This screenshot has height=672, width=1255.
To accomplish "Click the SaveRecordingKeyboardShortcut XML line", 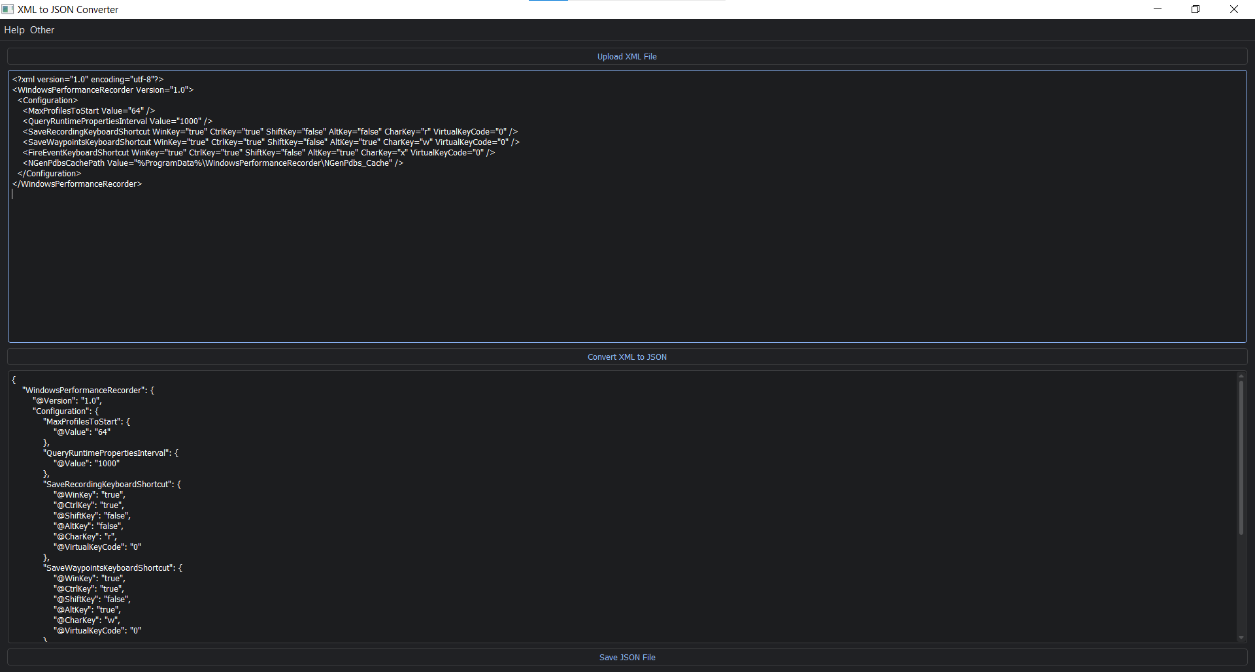I will tap(270, 132).
